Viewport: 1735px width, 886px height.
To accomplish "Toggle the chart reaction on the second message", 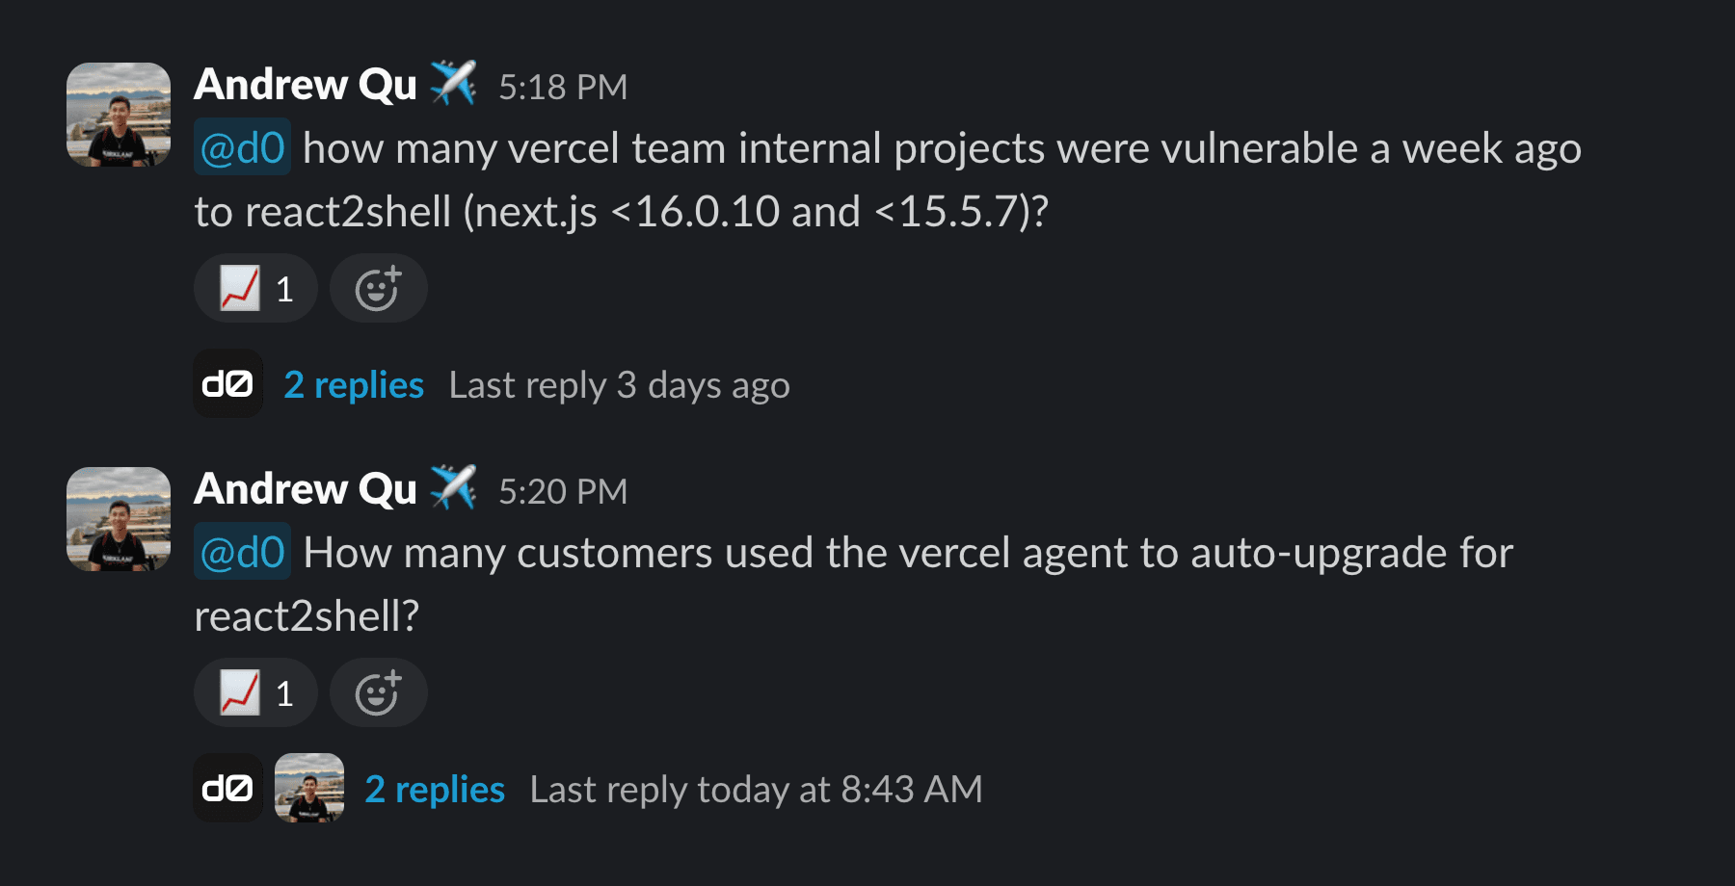I will 254,691.
